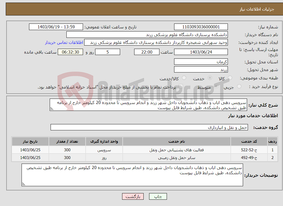Click the شماره نیاز label

click(268, 27)
